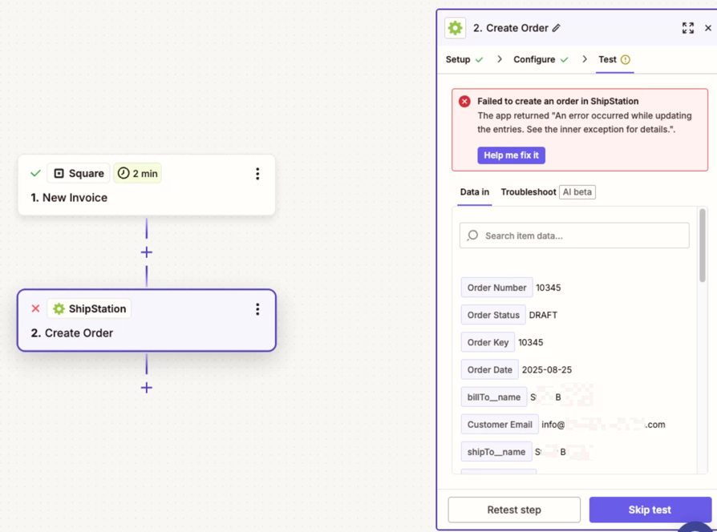Open three-dot menu on ShipStation step
The image size is (717, 532).
tap(257, 309)
